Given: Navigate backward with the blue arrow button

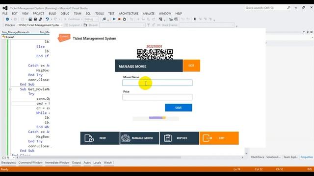Looking at the screenshot, I should click(7, 19).
